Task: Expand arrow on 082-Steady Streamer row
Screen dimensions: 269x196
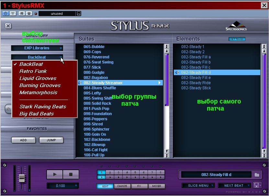Action: point(160,83)
